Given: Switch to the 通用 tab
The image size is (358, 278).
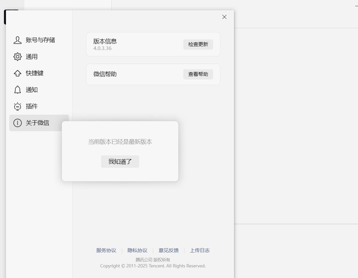Looking at the screenshot, I should [39, 57].
